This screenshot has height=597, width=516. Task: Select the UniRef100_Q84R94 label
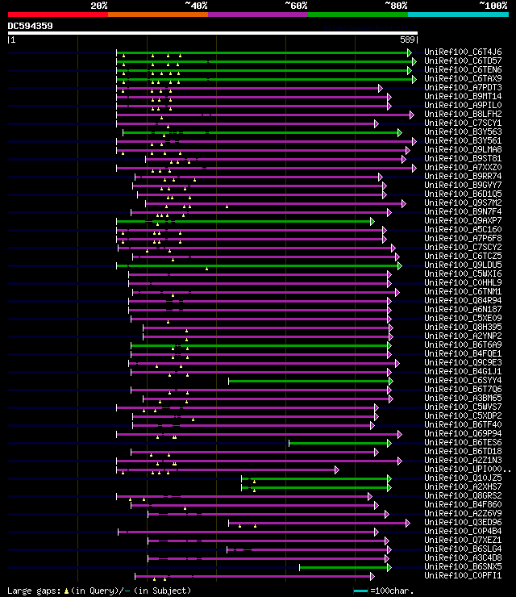coord(463,300)
